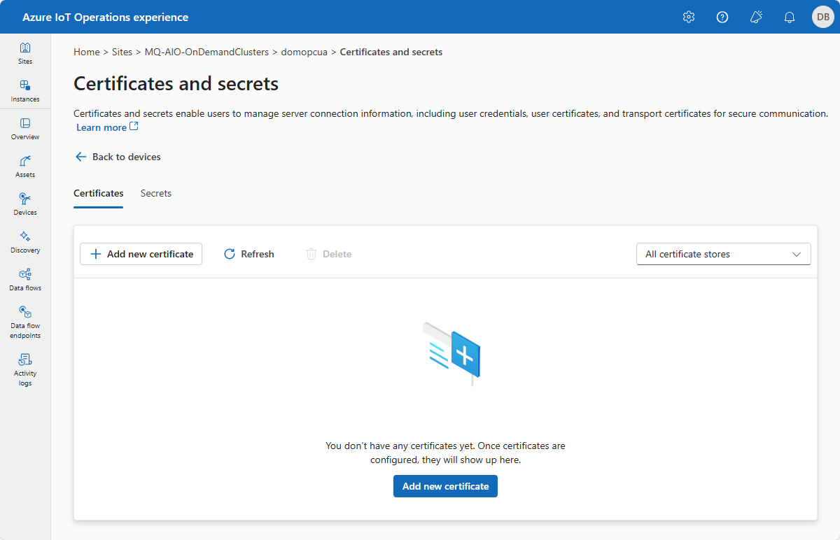This screenshot has height=540, width=840.
Task: Open the Discovery sidebar icon
Action: click(25, 242)
